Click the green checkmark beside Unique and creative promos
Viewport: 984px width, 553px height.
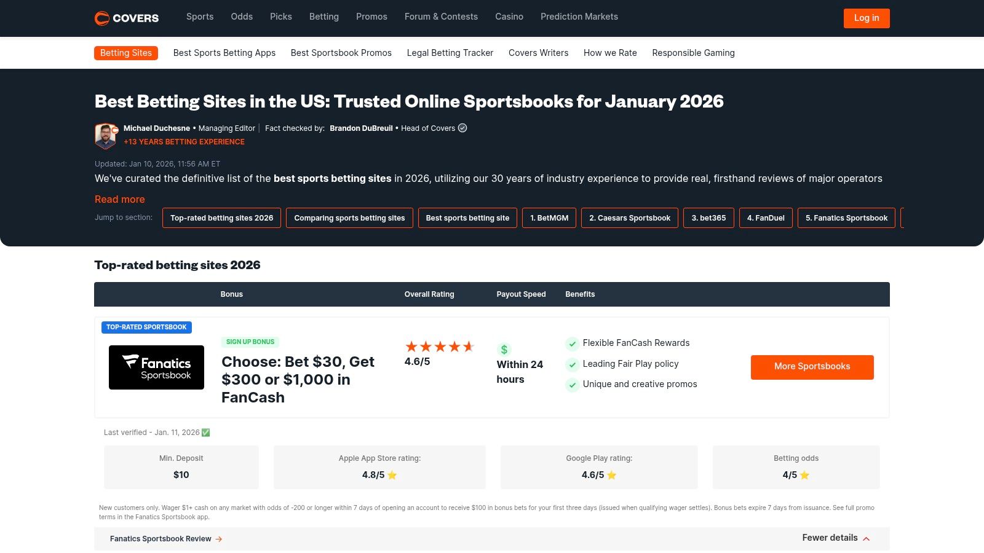click(572, 385)
